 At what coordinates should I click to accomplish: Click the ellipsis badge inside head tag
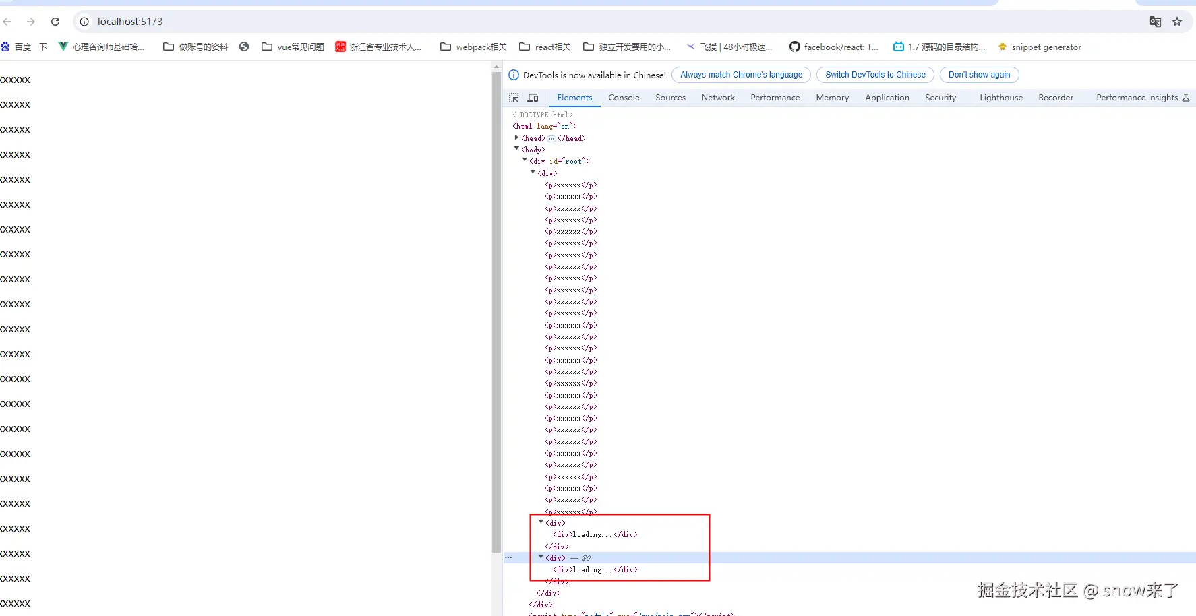(551, 138)
